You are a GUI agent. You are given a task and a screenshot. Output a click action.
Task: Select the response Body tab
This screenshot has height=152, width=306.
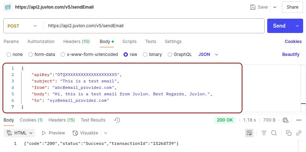(9, 120)
